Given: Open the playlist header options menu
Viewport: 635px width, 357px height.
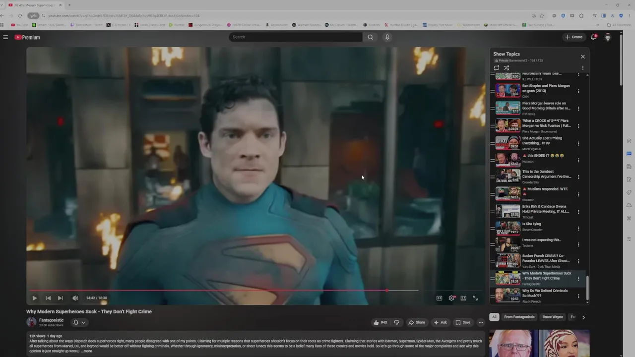Looking at the screenshot, I should [583, 68].
